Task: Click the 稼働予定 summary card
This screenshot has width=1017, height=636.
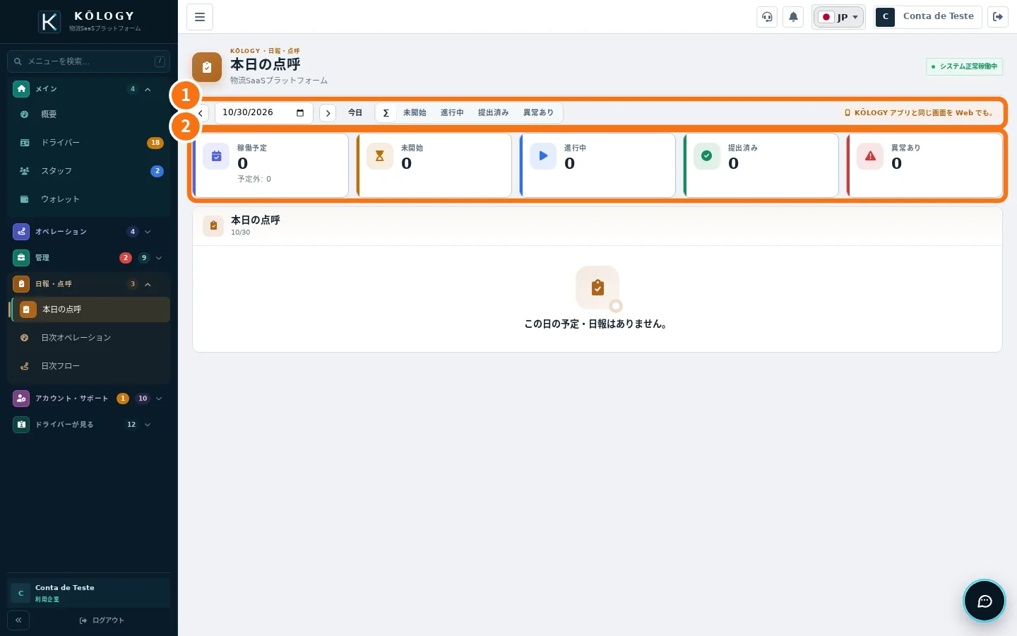Action: pos(270,165)
